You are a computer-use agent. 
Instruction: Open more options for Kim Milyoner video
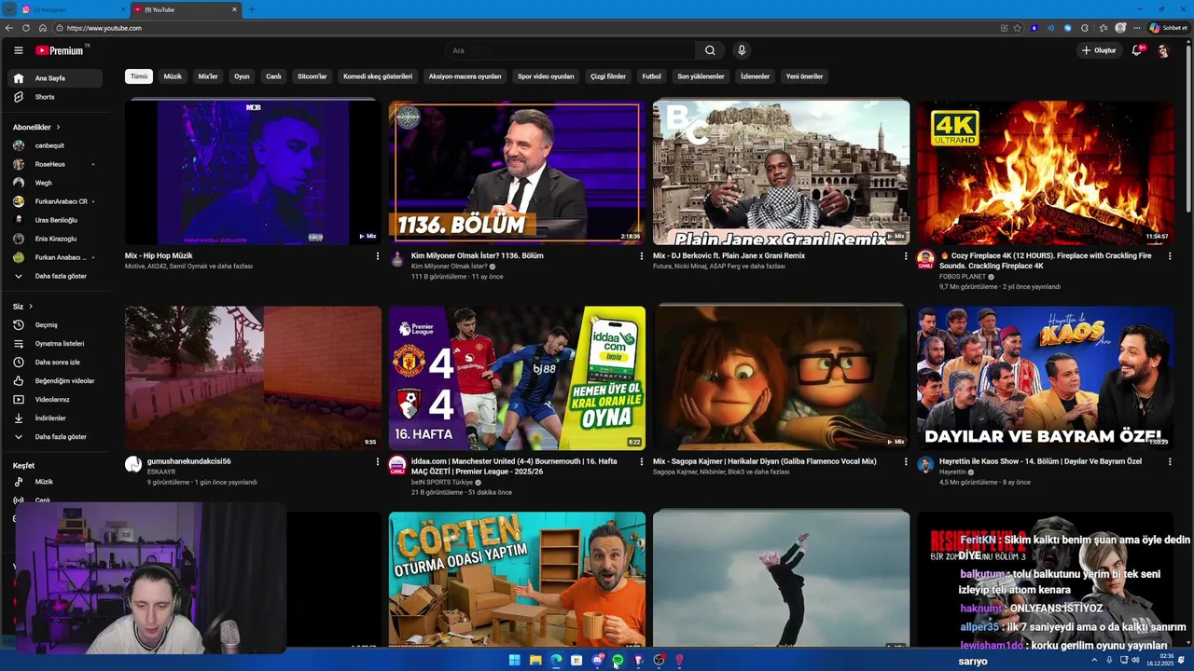[641, 256]
